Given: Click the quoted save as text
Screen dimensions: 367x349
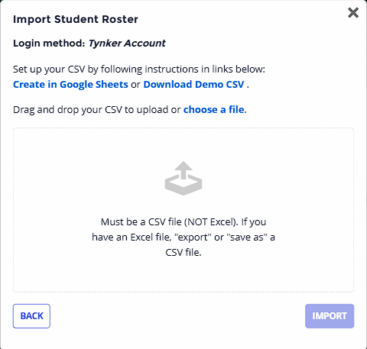Looking at the screenshot, I should [x=247, y=237].
